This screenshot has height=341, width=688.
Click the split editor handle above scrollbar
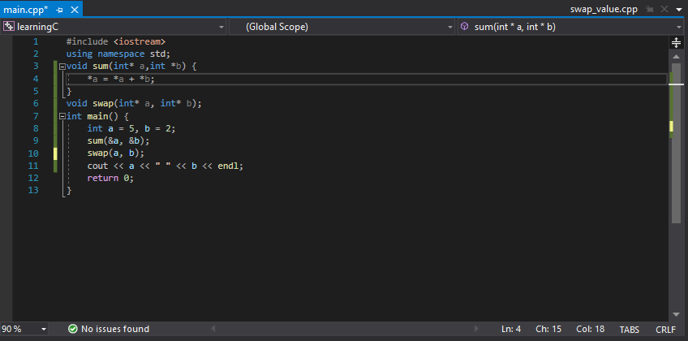point(676,41)
